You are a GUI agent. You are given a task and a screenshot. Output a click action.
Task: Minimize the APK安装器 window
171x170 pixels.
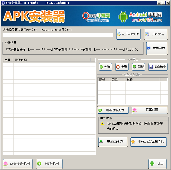click(159, 3)
